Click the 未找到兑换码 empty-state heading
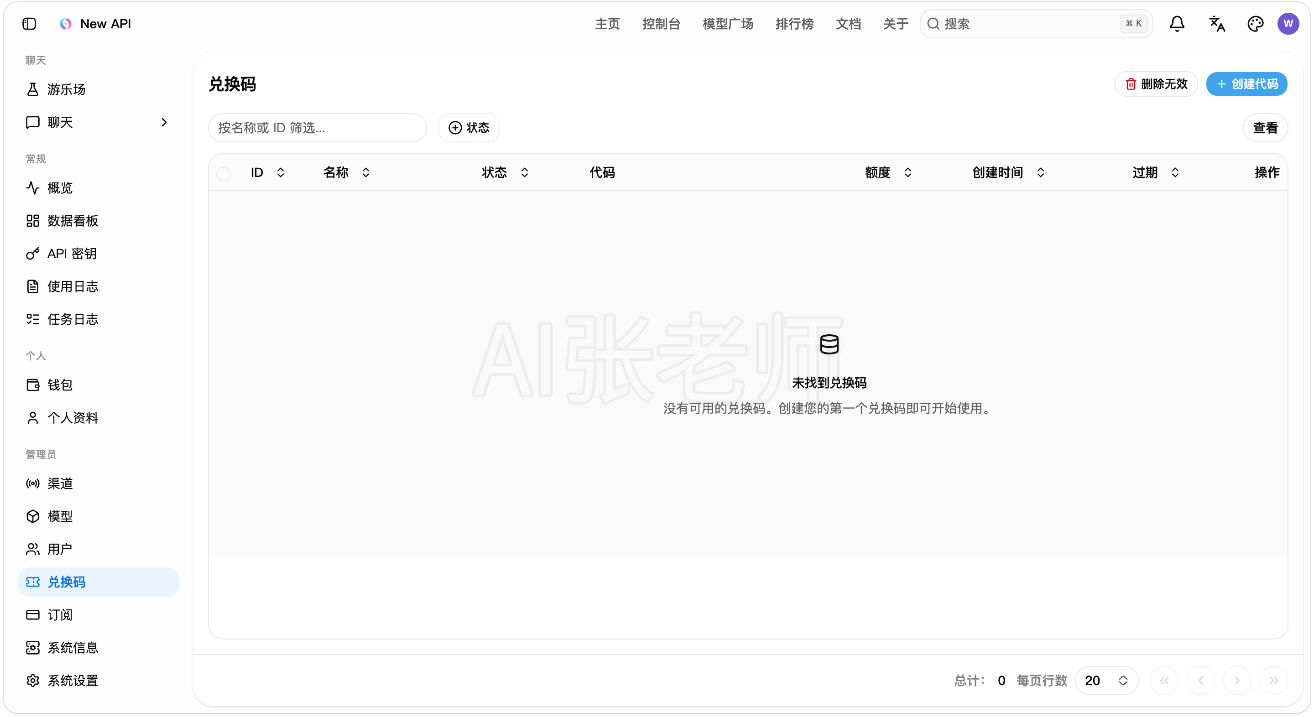This screenshot has height=717, width=1314. 829,383
